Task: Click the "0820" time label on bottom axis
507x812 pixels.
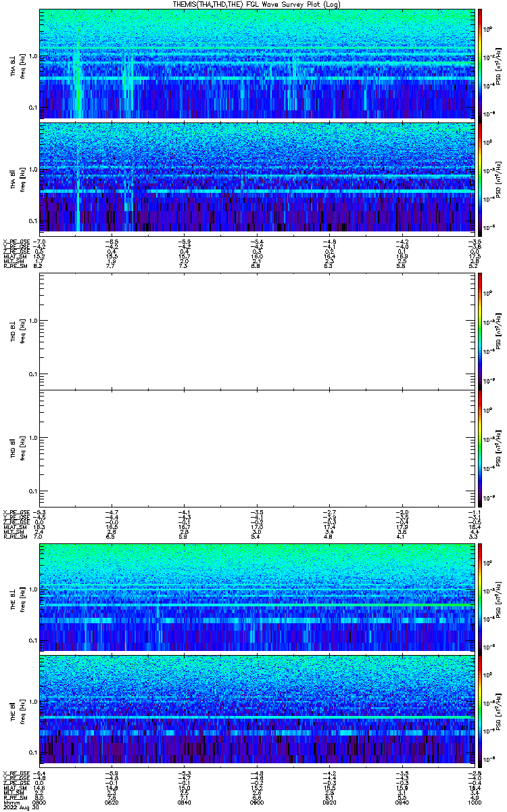Action: click(112, 803)
